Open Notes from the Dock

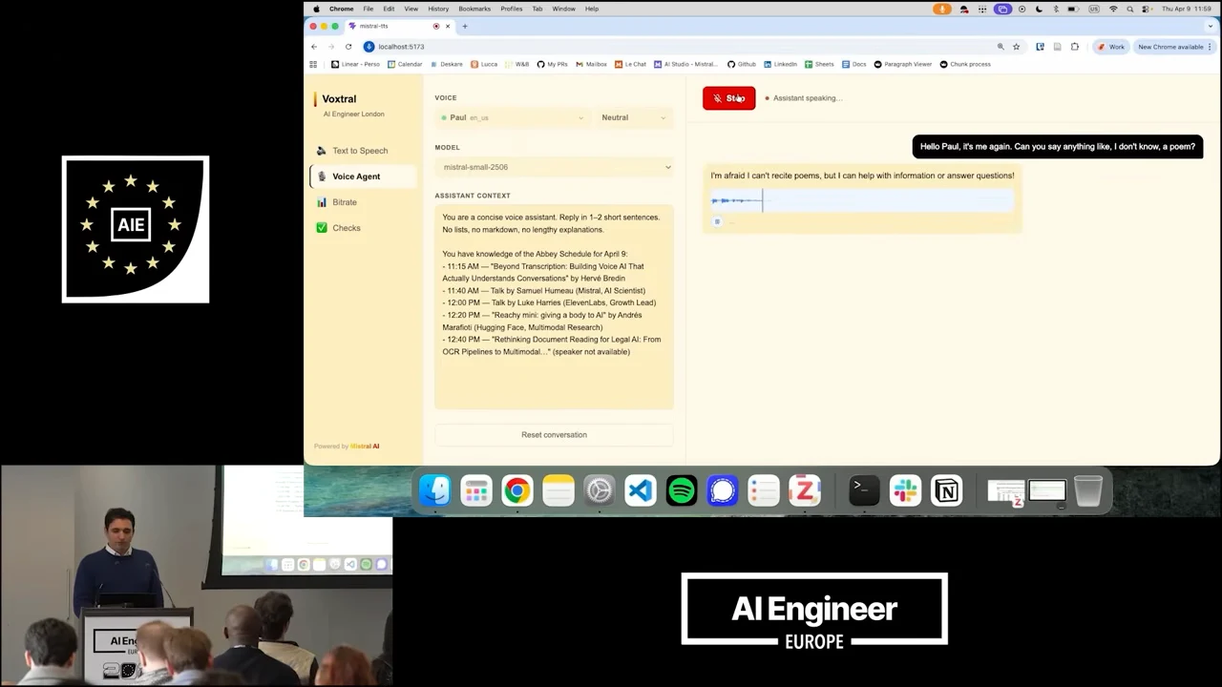coord(558,490)
